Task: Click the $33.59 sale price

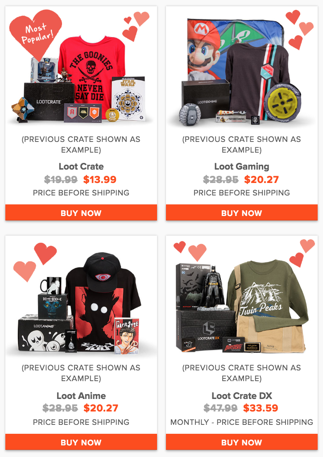Action: [261, 408]
